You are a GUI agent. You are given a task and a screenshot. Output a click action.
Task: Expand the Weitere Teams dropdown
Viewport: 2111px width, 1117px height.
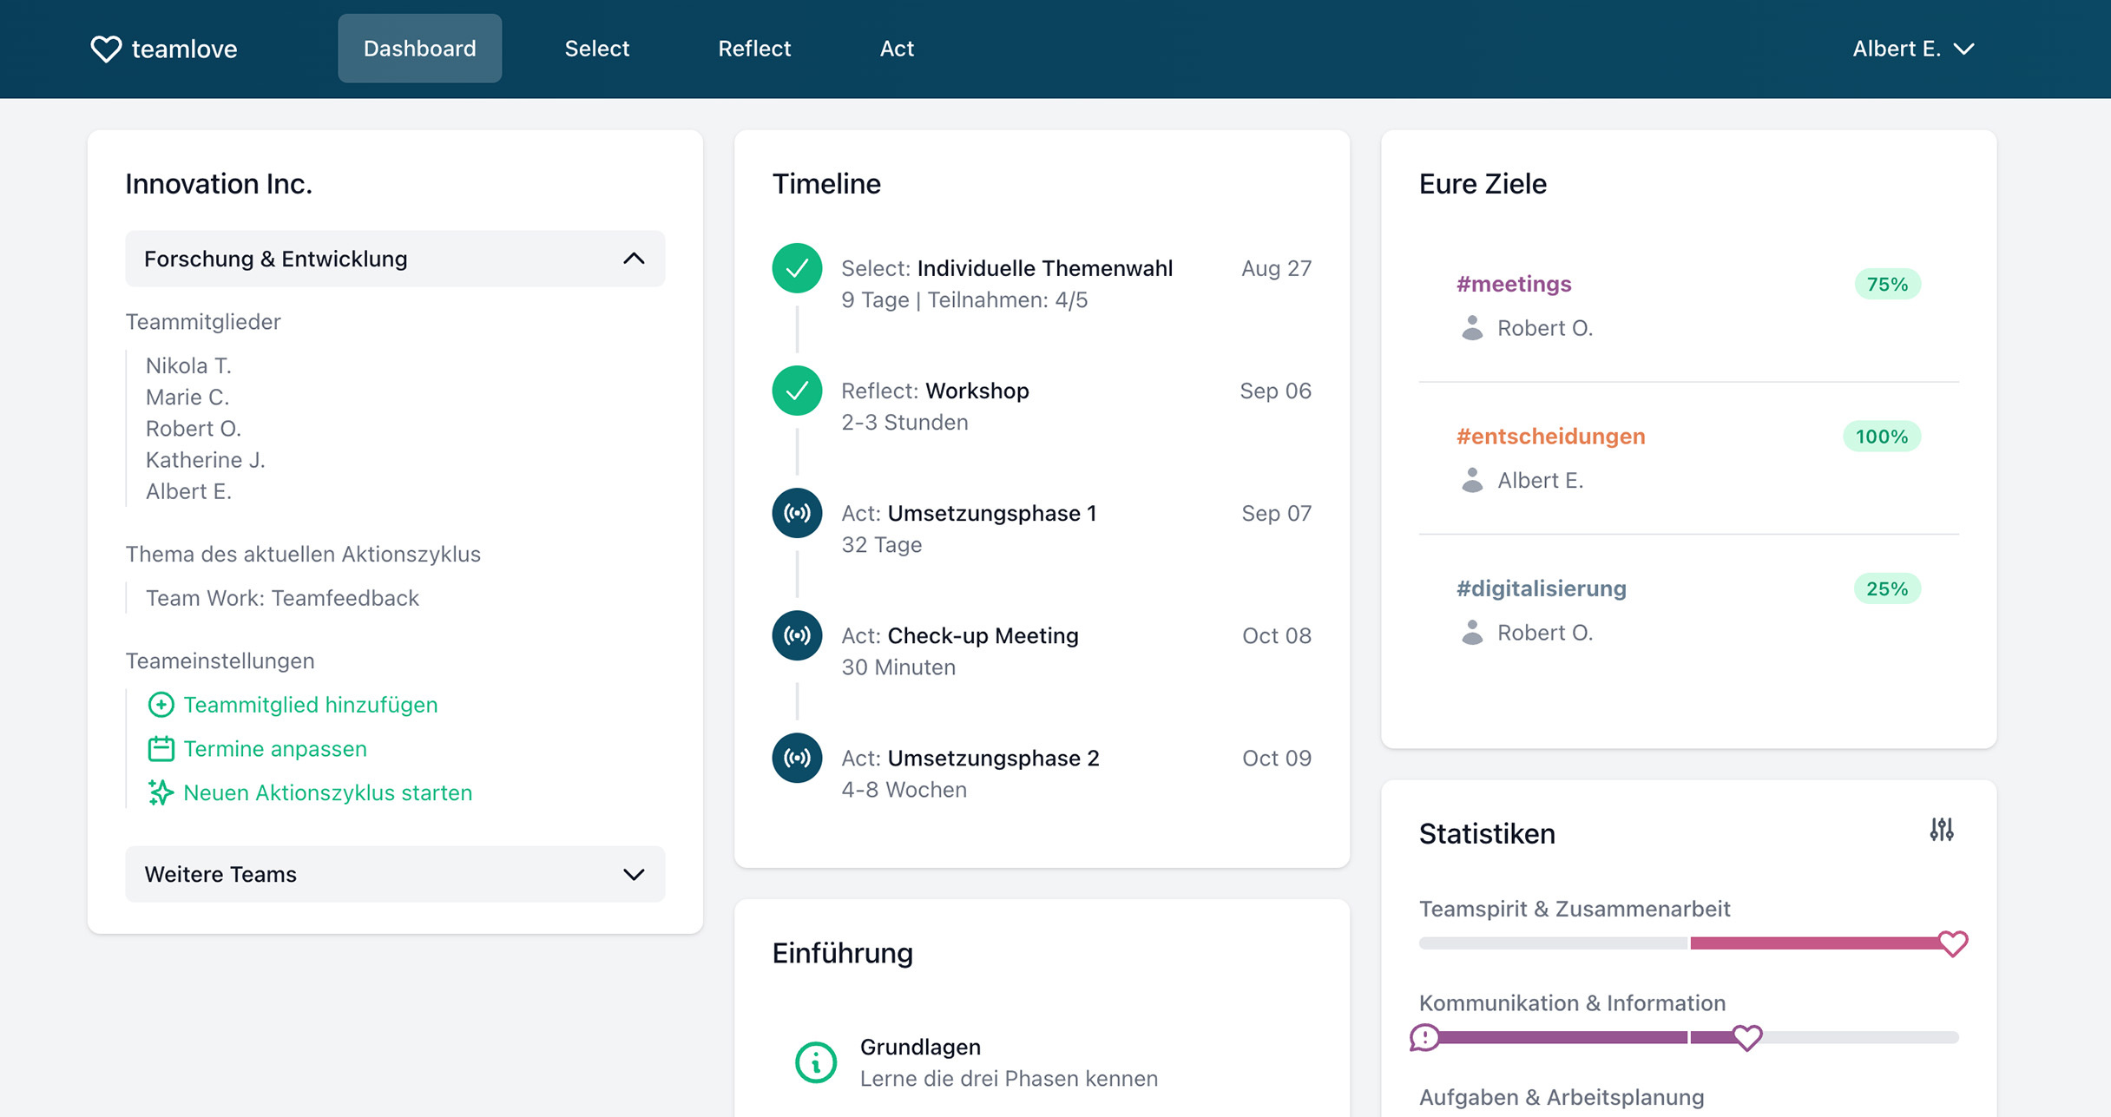click(395, 872)
